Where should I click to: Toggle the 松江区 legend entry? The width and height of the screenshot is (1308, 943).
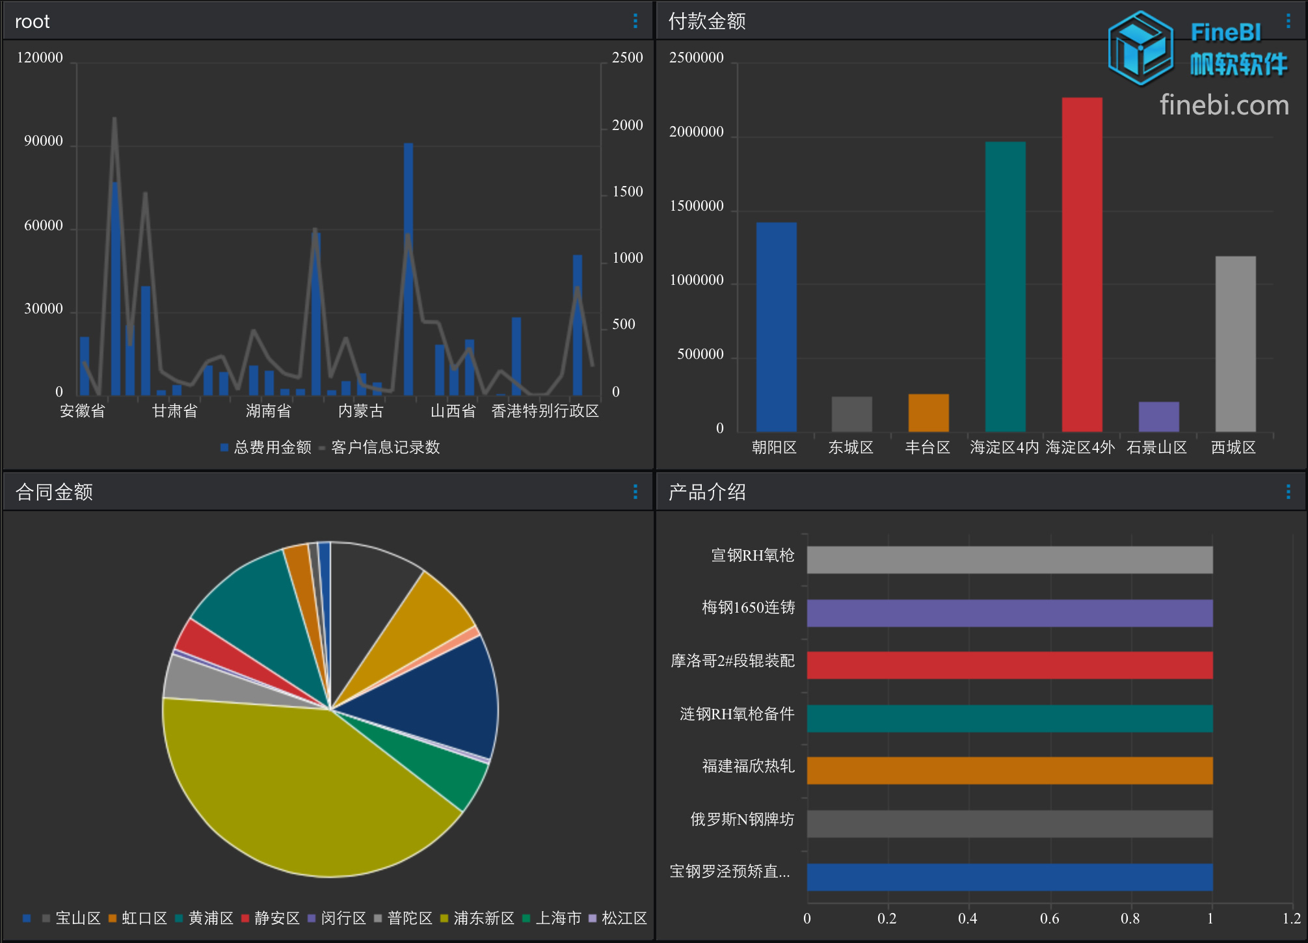(618, 918)
